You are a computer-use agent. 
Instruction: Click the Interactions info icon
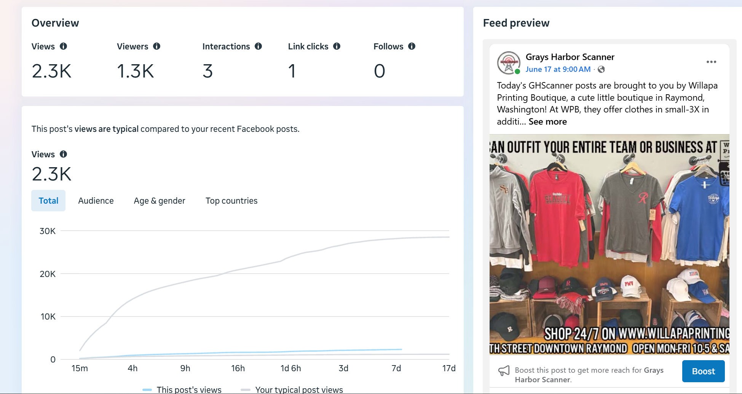click(258, 46)
